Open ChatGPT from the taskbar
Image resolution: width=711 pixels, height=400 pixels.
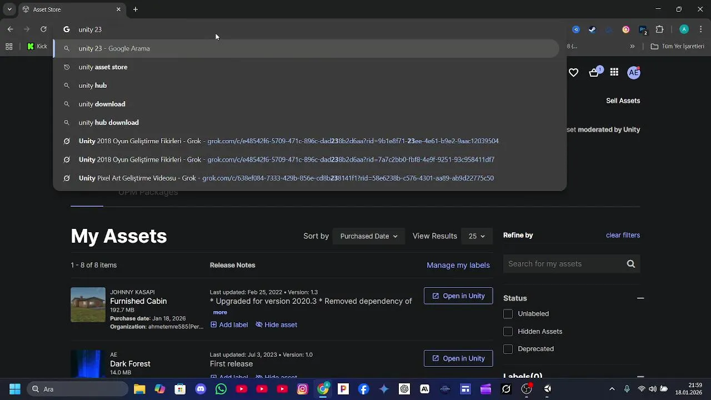point(404,389)
